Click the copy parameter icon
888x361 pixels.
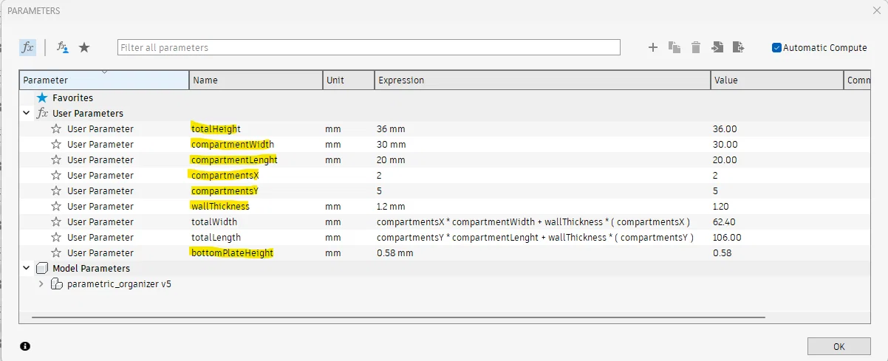[x=674, y=47]
